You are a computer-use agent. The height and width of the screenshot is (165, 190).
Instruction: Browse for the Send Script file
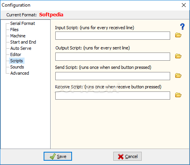click(178, 75)
